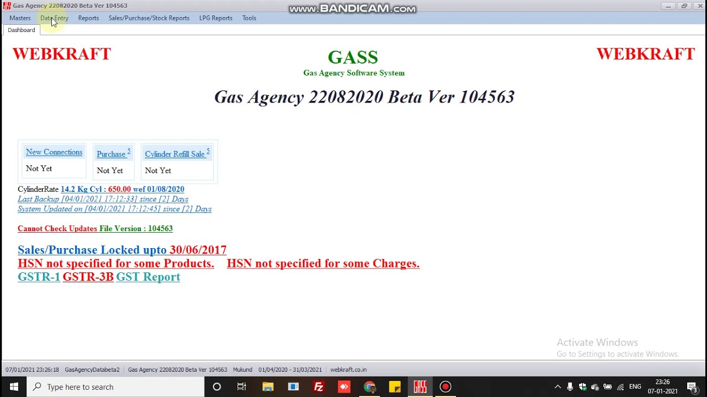The width and height of the screenshot is (707, 397).
Task: Open FileZilla from taskbar
Action: pyautogui.click(x=318, y=387)
